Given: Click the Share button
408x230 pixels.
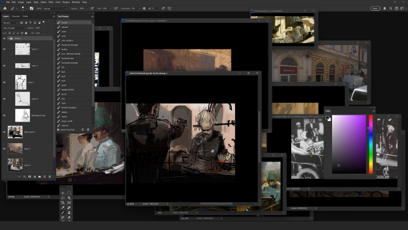Looking at the screenshot, I should 375,9.
